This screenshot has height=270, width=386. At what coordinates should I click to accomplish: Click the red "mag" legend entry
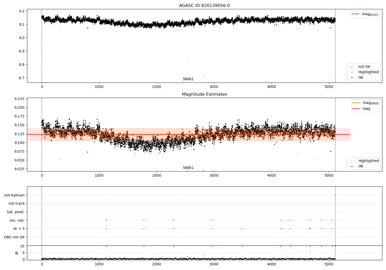pos(361,109)
